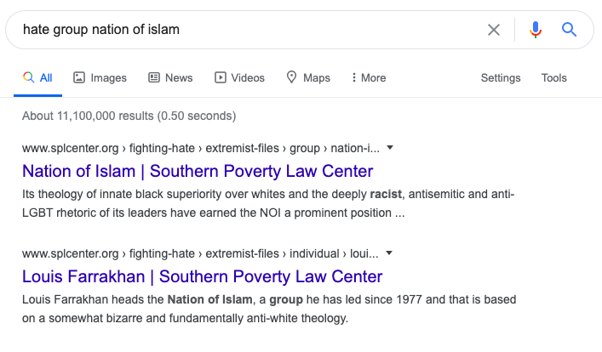This screenshot has height=352, width=602.
Task: Open the Louis Farrakhan SPLC result
Action: coord(202,276)
